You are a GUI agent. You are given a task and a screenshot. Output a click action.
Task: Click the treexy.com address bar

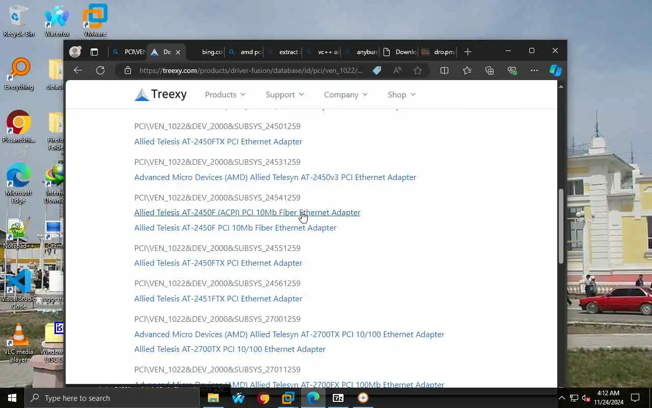point(251,70)
